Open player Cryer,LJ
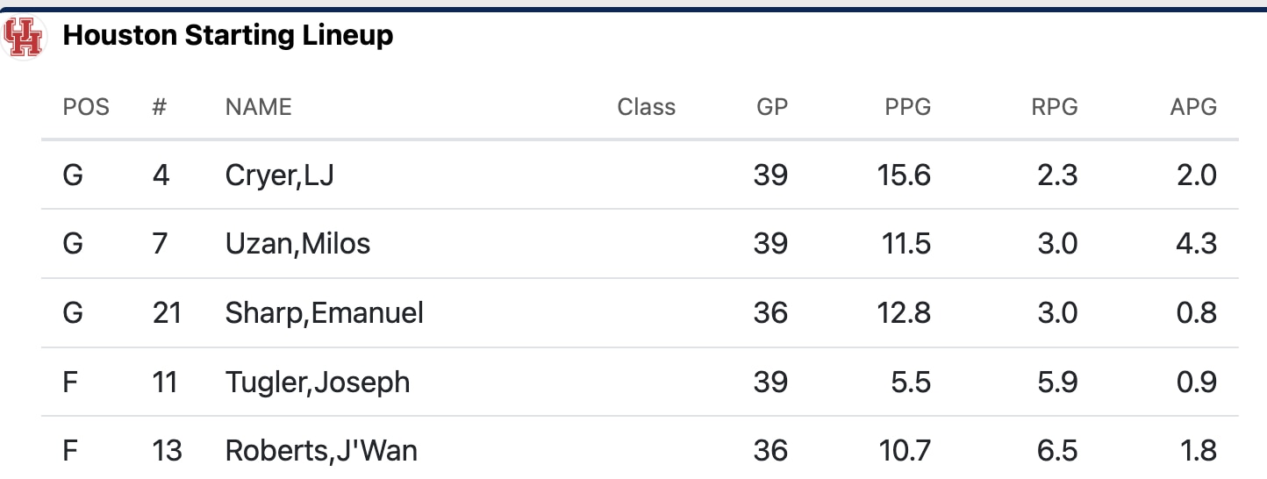Image resolution: width=1267 pixels, height=479 pixels. pos(279,175)
